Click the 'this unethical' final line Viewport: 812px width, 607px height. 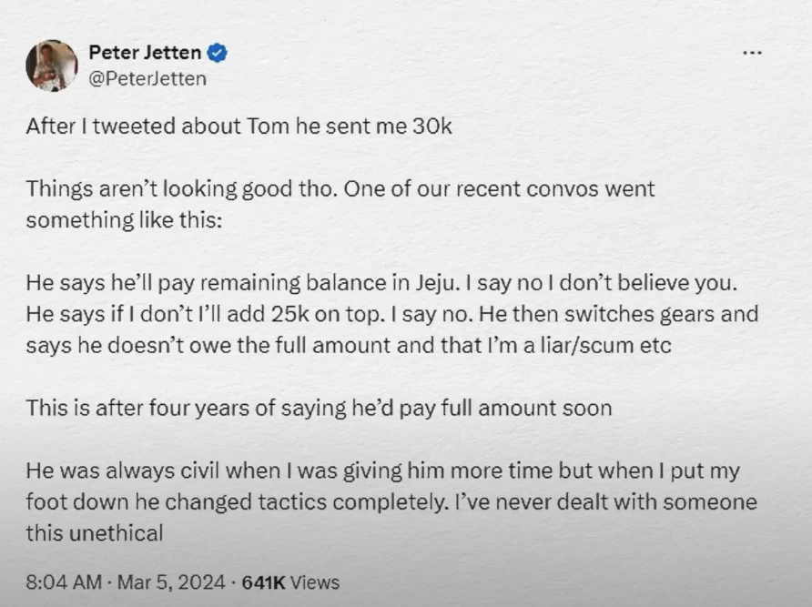pos(94,533)
